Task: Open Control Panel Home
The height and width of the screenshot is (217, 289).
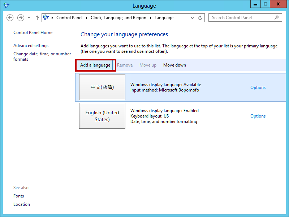Action: [x=33, y=33]
